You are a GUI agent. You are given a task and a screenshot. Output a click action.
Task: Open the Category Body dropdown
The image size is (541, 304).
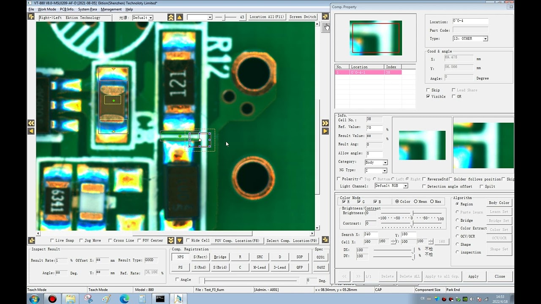(x=376, y=163)
